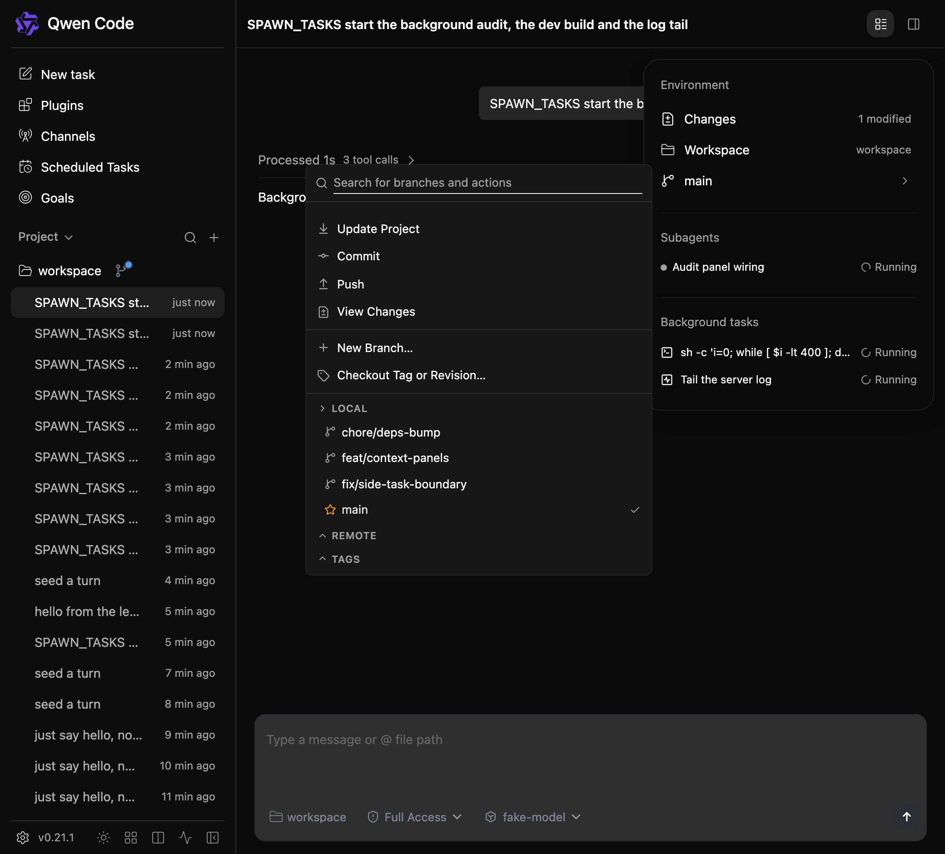Open the Project section dropdown

click(45, 237)
